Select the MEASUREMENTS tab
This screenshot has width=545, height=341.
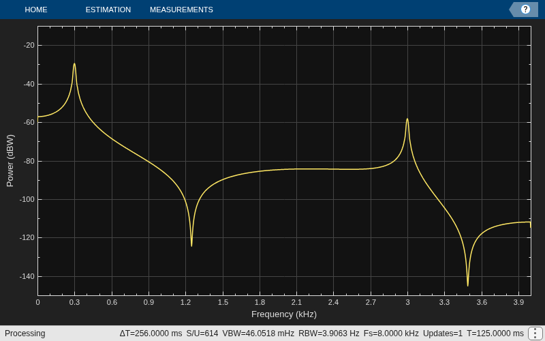[181, 10]
